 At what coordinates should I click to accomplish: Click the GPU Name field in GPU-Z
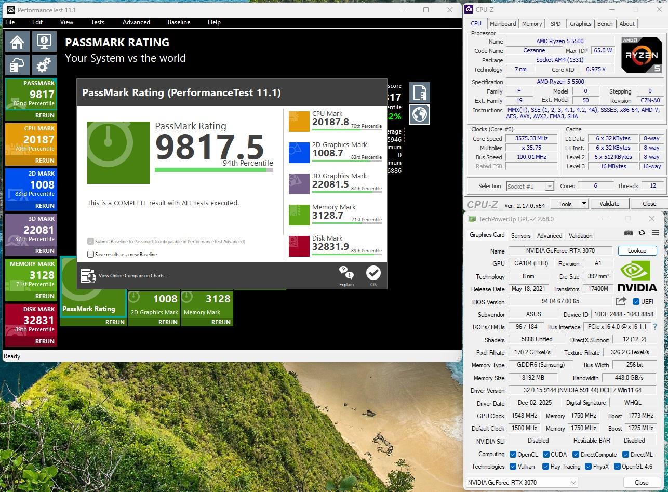tap(561, 251)
